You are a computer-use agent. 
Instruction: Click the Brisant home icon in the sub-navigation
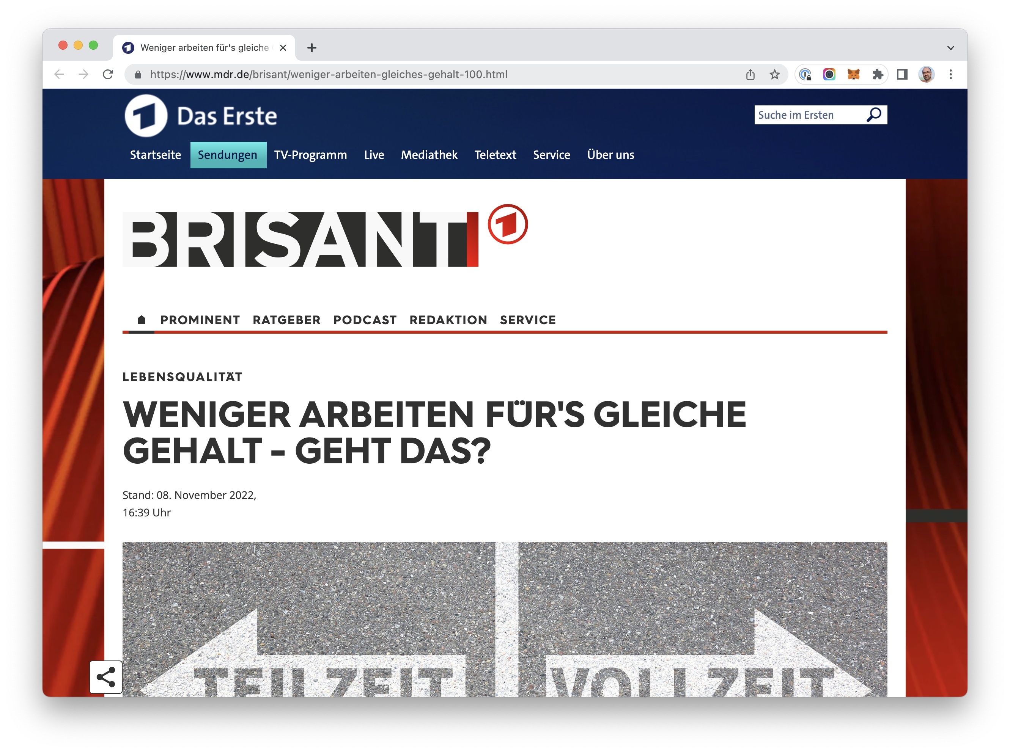(x=142, y=320)
